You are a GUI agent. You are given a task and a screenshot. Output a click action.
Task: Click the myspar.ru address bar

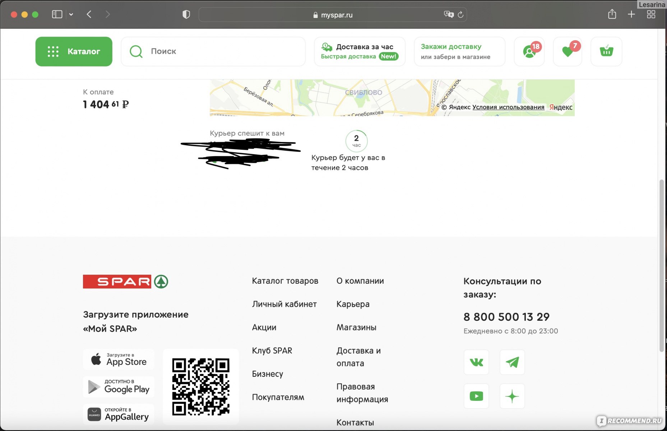333,15
